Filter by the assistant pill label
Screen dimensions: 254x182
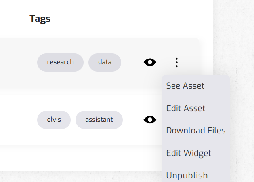(99, 120)
